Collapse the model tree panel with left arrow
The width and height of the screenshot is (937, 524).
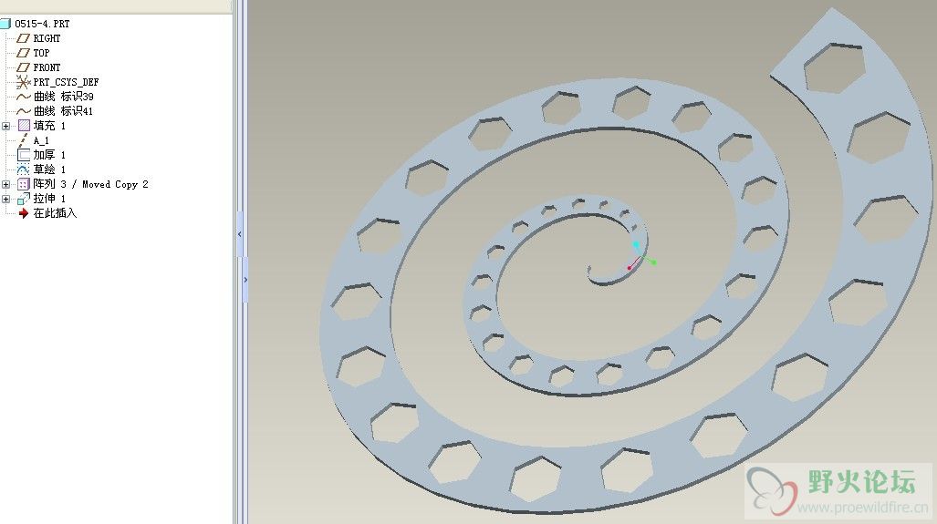point(240,234)
